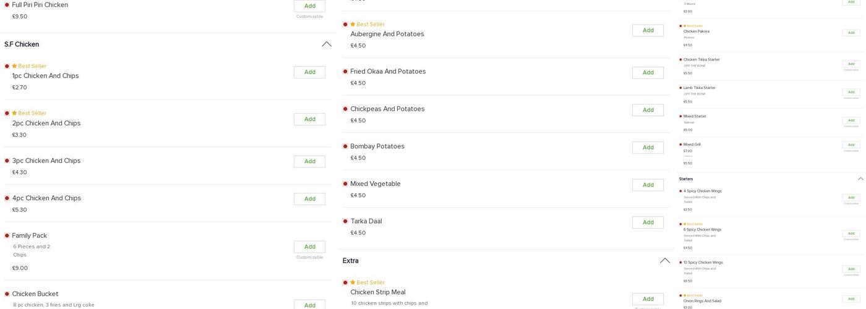The image size is (866, 309).
Task: Click Best Seller star above 2pc Chicken And Chips
Action: [14, 113]
